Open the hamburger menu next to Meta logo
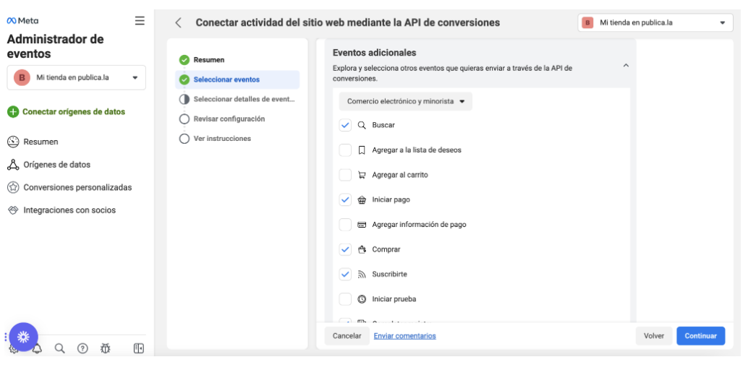 (x=140, y=21)
